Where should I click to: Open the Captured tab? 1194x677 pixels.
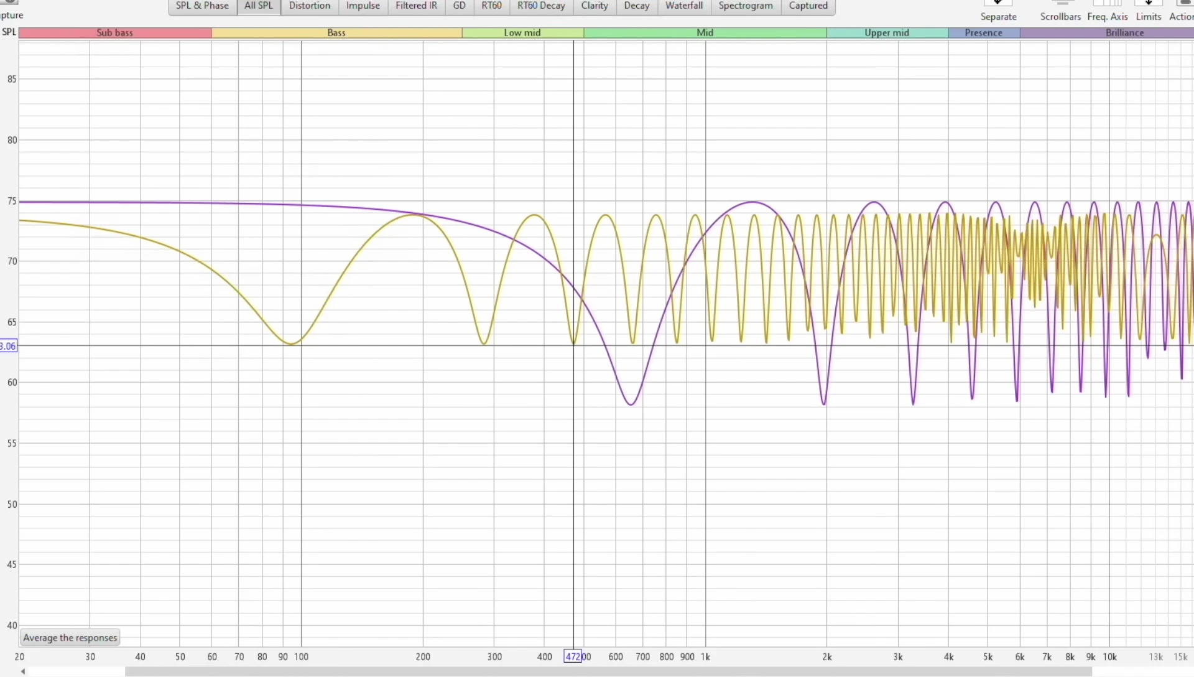point(808,6)
